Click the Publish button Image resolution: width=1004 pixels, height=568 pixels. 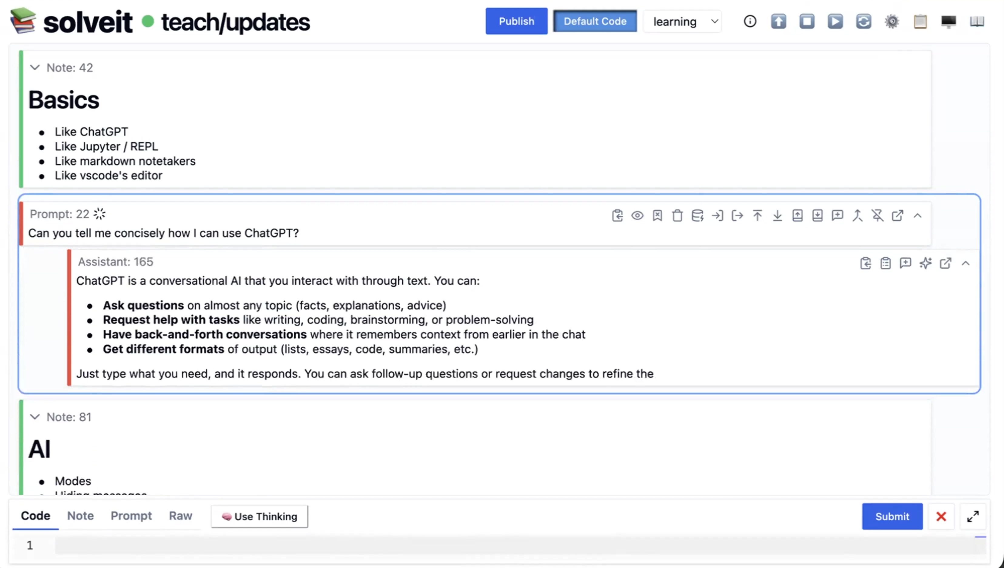coord(516,21)
